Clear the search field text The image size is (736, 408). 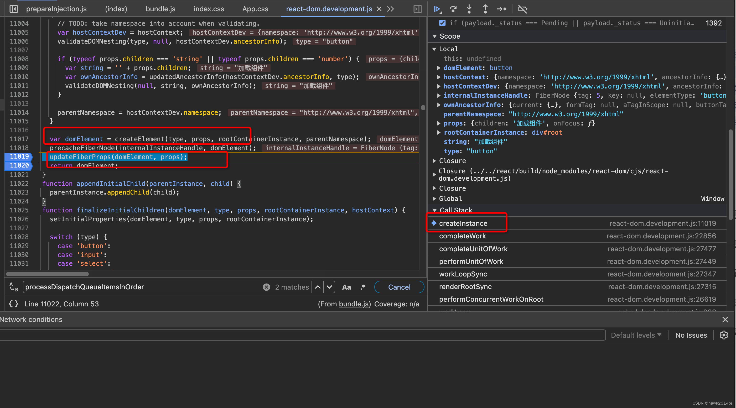[x=266, y=287]
